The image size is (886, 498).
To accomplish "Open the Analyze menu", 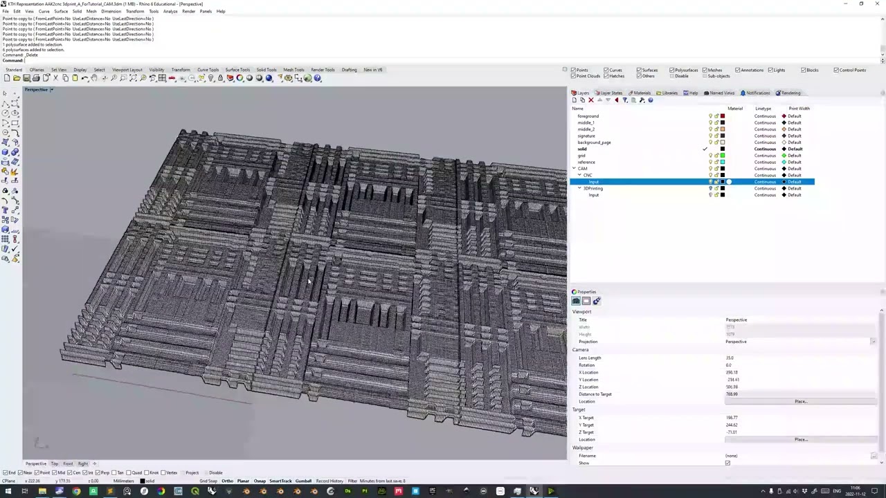I will 170,11.
